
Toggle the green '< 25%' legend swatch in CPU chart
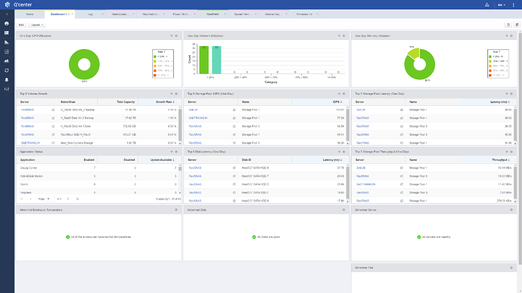click(155, 57)
